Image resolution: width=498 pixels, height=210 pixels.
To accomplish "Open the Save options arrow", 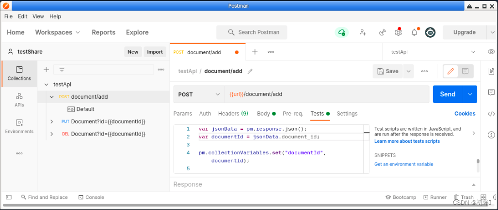I will pyautogui.click(x=408, y=71).
